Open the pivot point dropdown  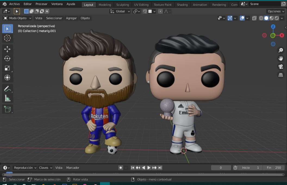136,11
